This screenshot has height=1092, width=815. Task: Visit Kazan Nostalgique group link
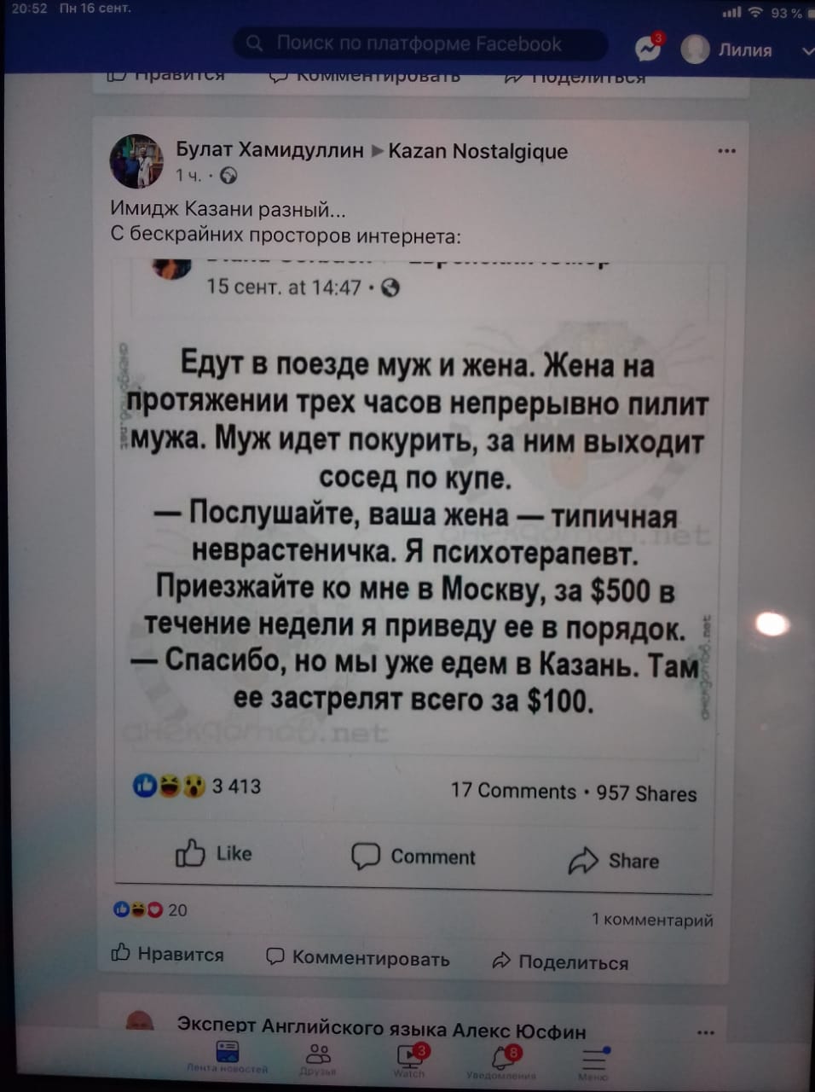(x=477, y=151)
